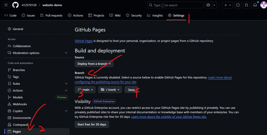Expand Moderation options chevron
The image size is (267, 135).
click(66, 53)
